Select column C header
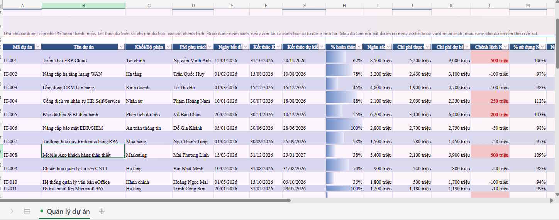Screen dimensions: 559x220 tap(149, 6)
